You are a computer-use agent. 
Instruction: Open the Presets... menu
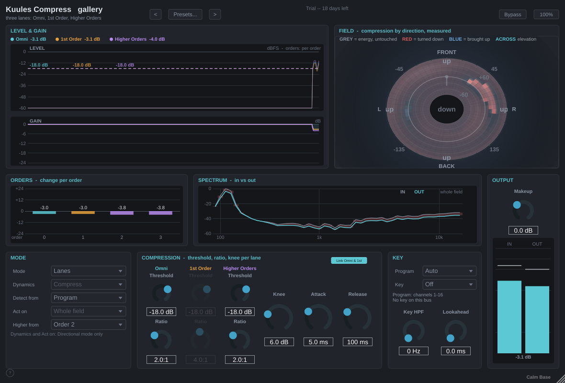(185, 14)
